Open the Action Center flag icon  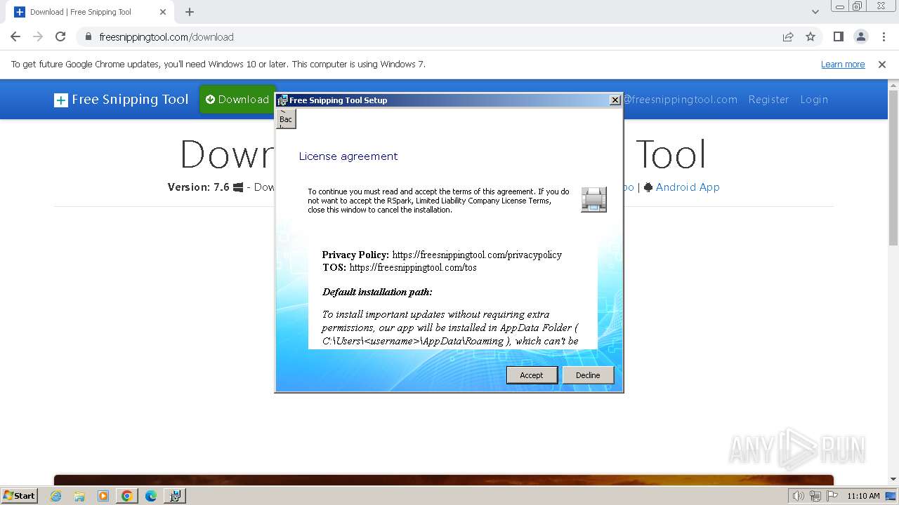(x=832, y=496)
